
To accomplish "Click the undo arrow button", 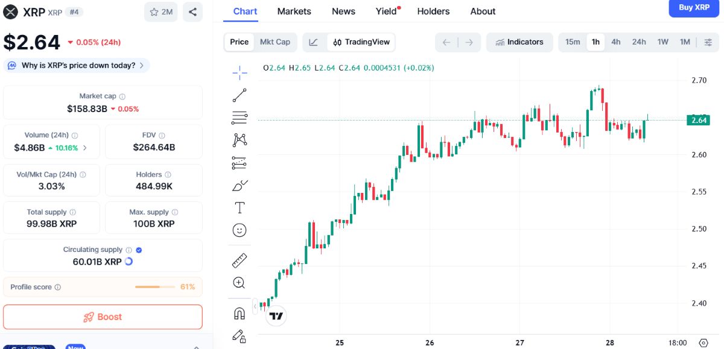I will click(x=446, y=42).
